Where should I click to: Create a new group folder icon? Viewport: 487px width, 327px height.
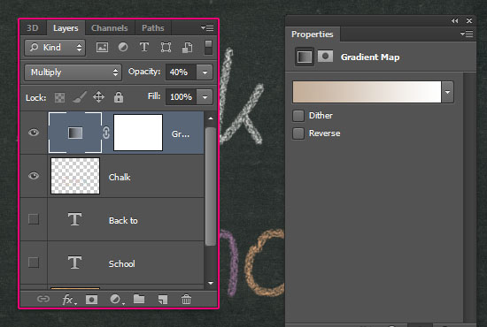click(x=139, y=299)
